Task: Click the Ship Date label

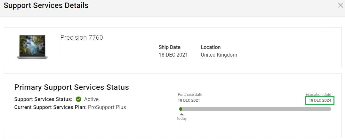Action: (x=169, y=47)
